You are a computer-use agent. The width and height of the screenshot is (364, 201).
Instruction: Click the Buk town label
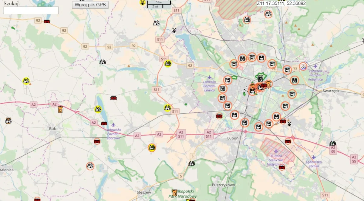click(x=52, y=129)
